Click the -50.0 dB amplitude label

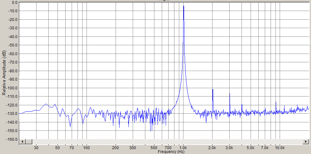click(13, 45)
